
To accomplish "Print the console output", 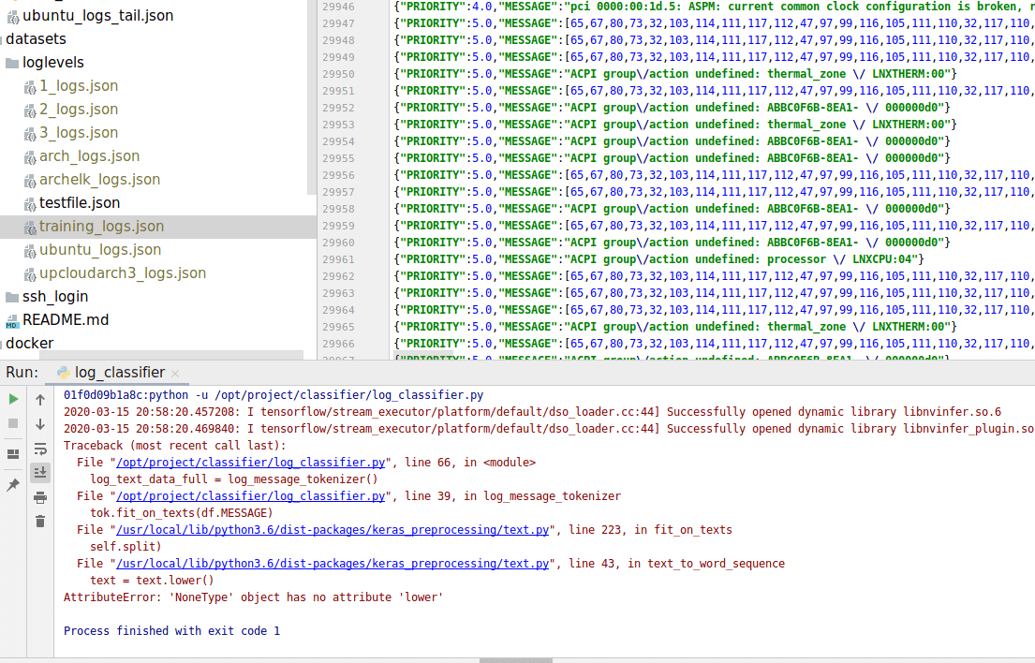I will pos(38,497).
